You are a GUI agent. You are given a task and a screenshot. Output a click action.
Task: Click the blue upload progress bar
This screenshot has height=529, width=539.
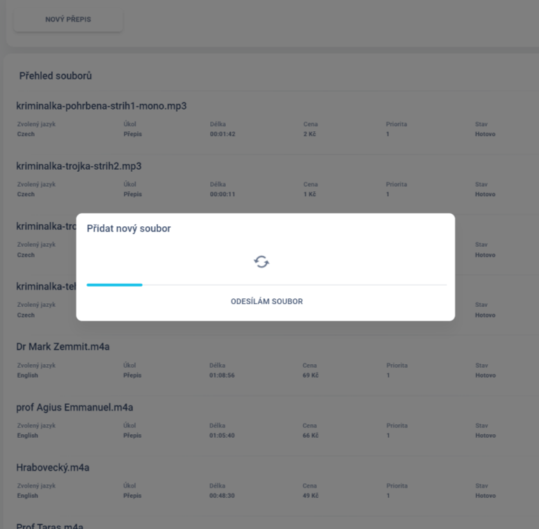coord(115,285)
